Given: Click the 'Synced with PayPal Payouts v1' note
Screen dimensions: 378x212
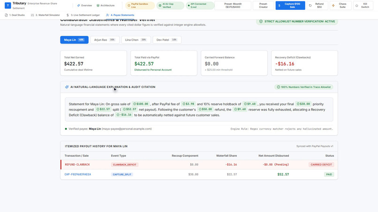Looking at the screenshot, I should pos(315,146).
